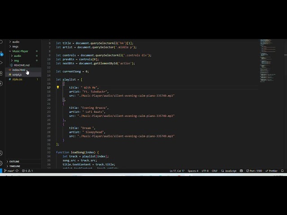Change the CRLF line ending setting
The height and width of the screenshot is (215, 287).
click(x=214, y=171)
